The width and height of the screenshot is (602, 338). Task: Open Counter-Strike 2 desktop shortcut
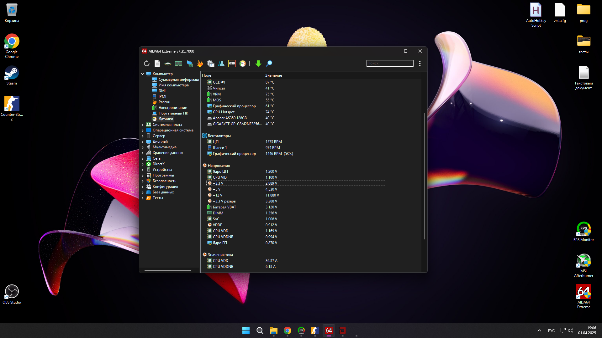(x=12, y=108)
